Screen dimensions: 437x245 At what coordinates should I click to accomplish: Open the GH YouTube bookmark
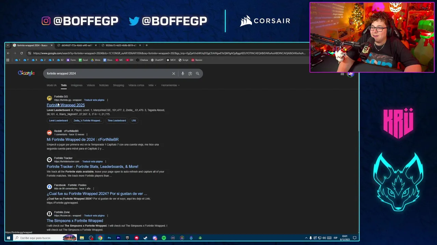(x=130, y=60)
